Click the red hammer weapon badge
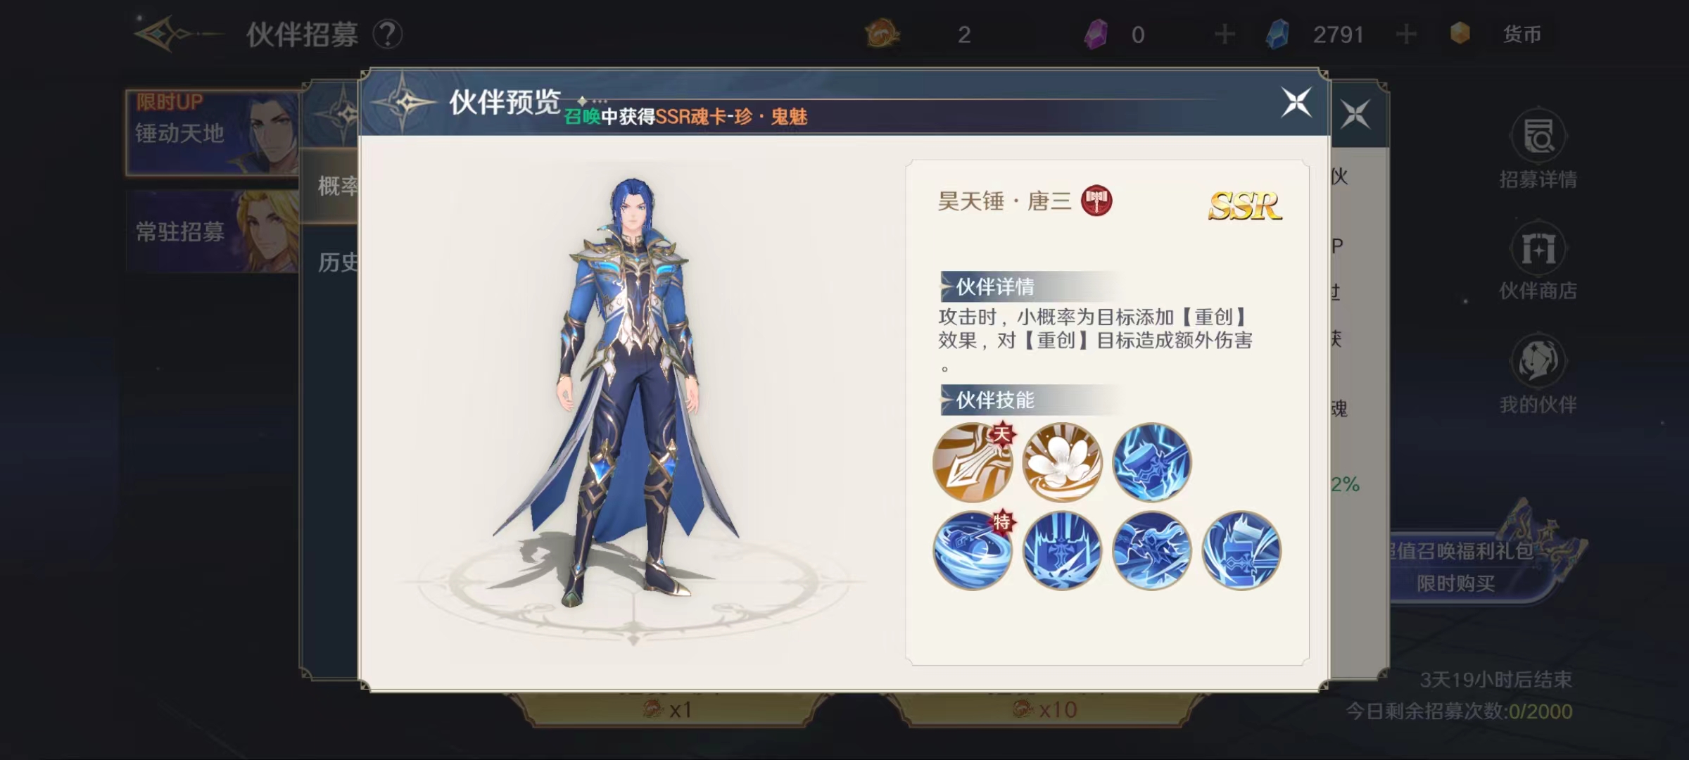Image resolution: width=1689 pixels, height=760 pixels. point(1096,201)
